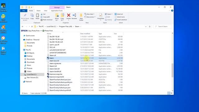
Task: Select New Volume (D:) in navigation pane
Action: point(32,77)
